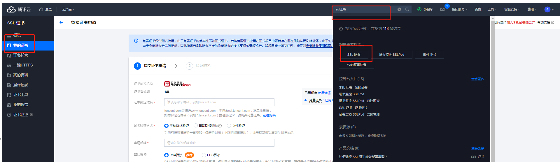Click the 证书监控 SSLPod suggestion button
Screen dimensions: 560x162
point(391,55)
